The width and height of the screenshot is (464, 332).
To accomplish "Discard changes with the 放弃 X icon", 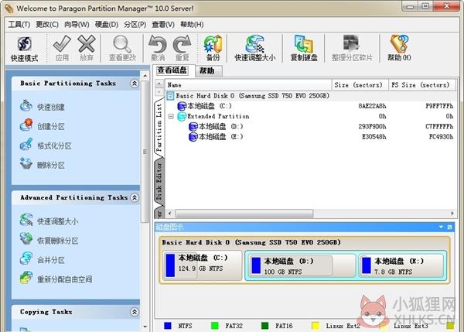I will point(87,48).
